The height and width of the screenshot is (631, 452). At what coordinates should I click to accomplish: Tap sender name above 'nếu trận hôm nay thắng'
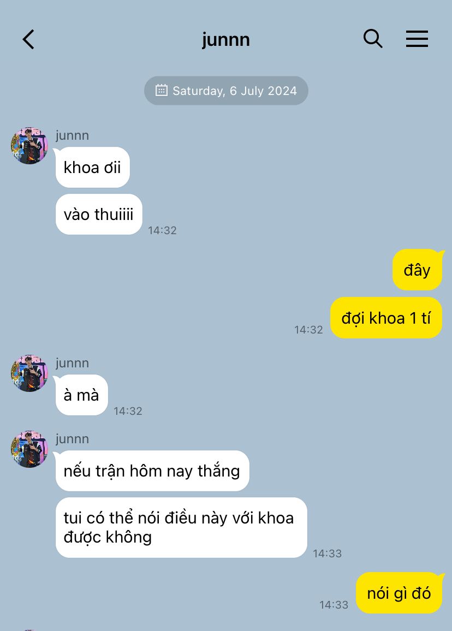click(73, 439)
